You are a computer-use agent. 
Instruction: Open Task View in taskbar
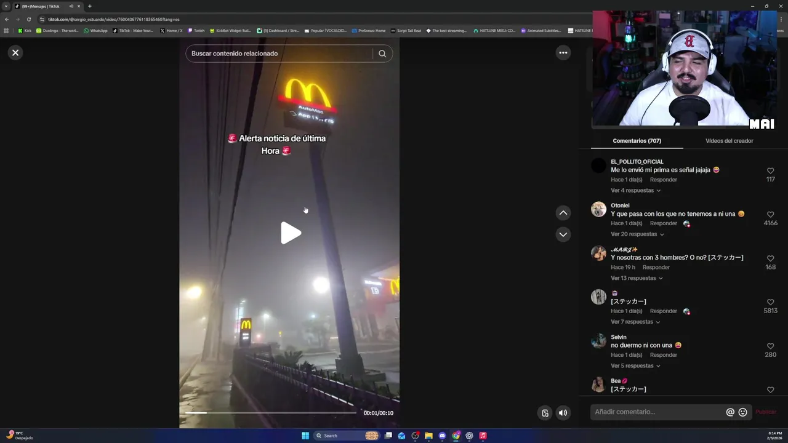click(388, 436)
